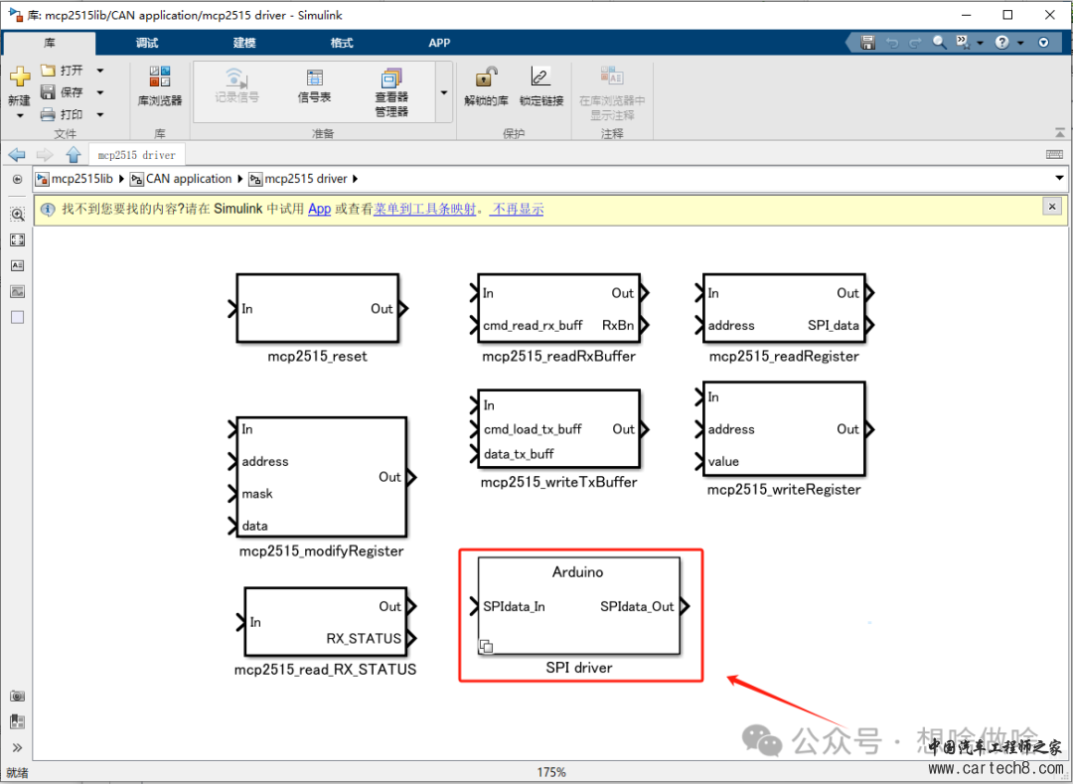Click mcp2515 driver in the breadcrumb
The width and height of the screenshot is (1073, 784).
306,179
